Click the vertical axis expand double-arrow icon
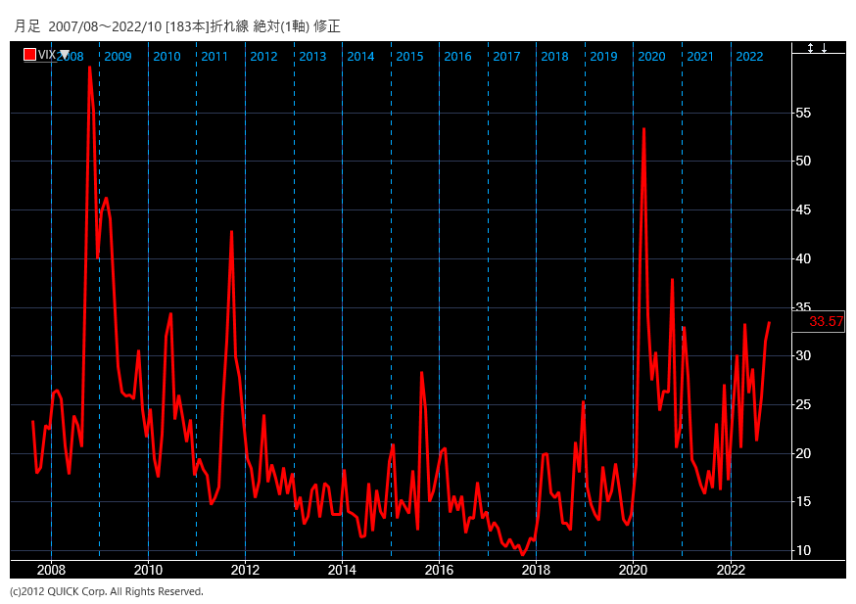Image resolution: width=856 pixels, height=604 pixels. tap(810, 48)
